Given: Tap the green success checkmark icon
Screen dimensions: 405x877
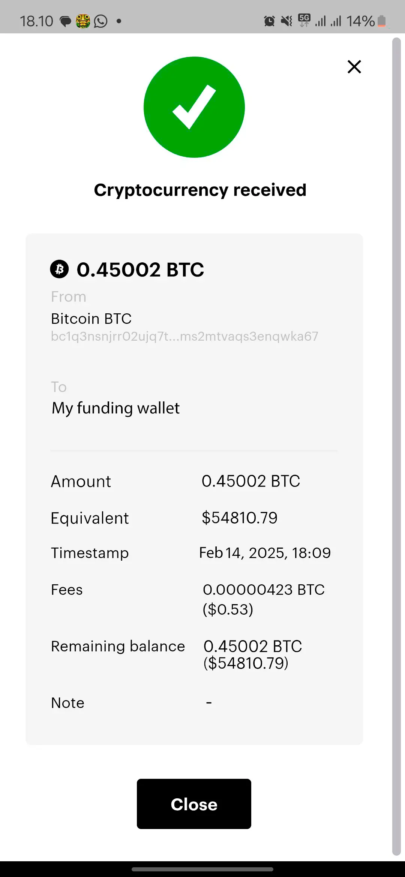Looking at the screenshot, I should (x=194, y=107).
